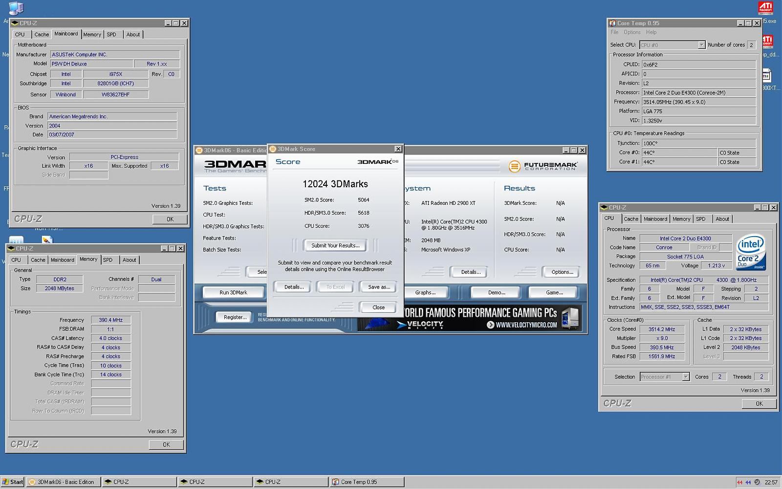The image size is (782, 489).
Task: Click the 3DMark06 taskbar button
Action: point(64,482)
